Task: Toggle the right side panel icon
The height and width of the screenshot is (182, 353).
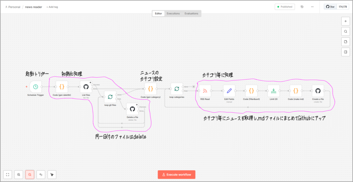Action: [345, 52]
